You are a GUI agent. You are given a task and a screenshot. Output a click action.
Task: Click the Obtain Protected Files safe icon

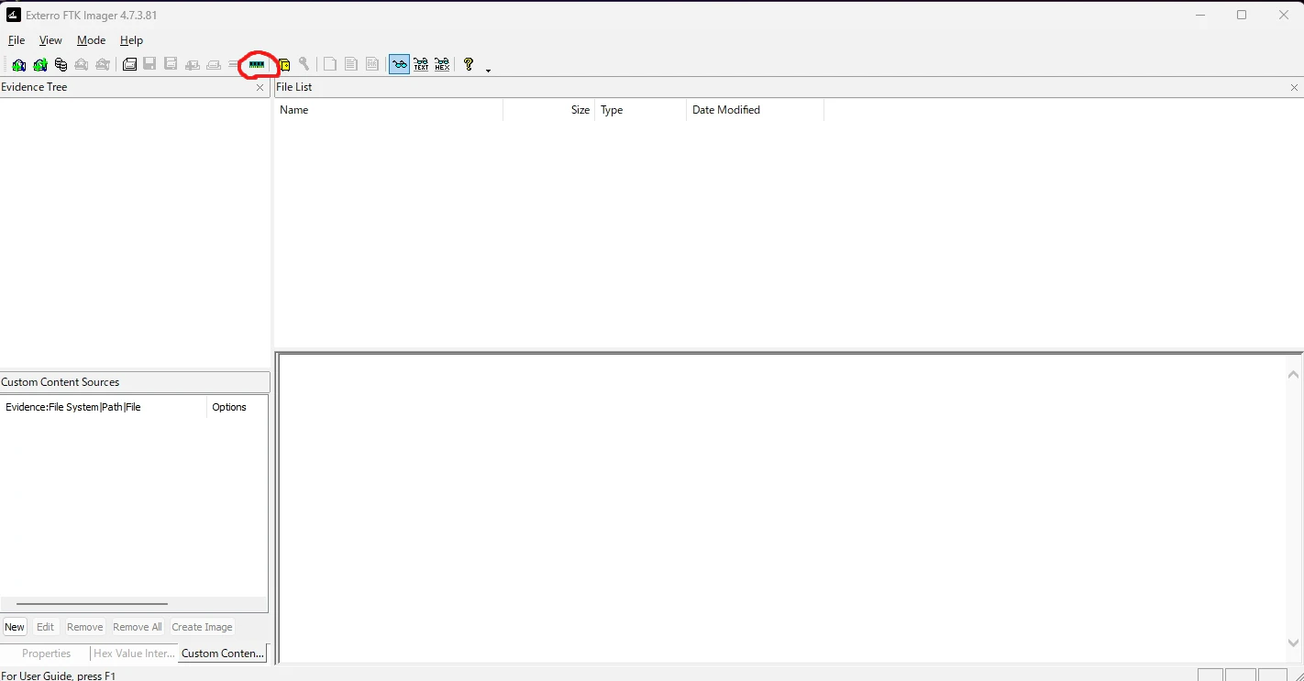coord(284,64)
